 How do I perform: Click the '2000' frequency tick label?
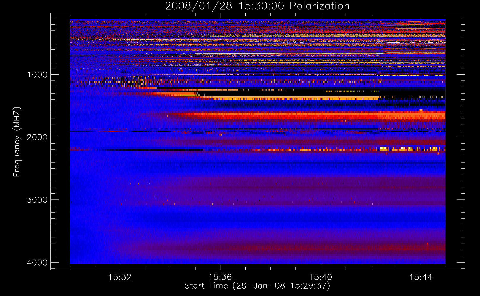tap(37, 137)
